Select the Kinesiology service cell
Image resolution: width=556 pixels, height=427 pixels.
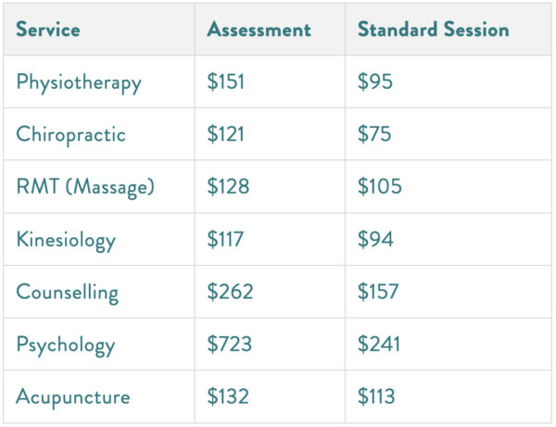(x=66, y=240)
